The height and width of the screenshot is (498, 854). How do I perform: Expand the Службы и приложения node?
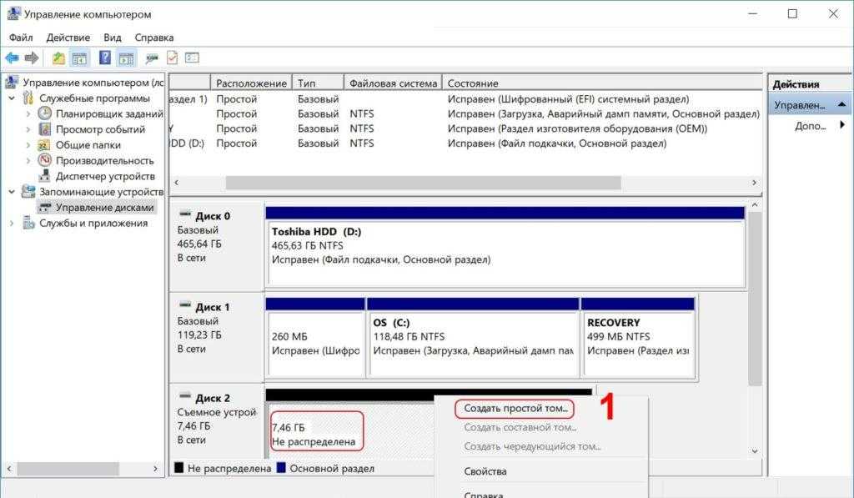(x=12, y=224)
